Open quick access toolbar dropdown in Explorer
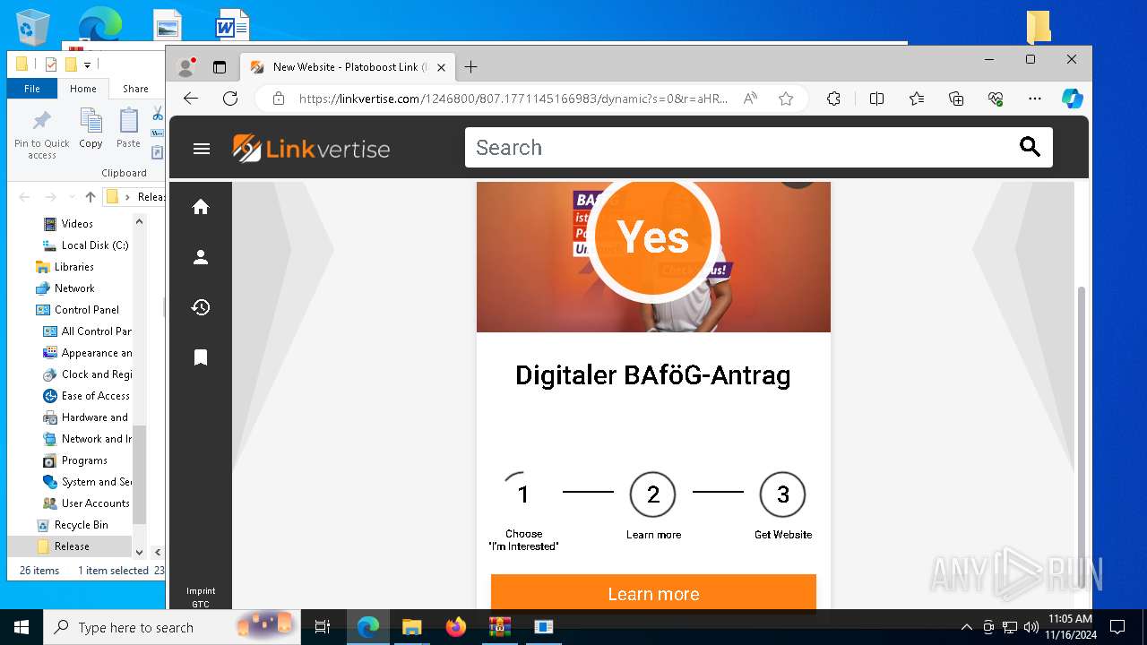1147x645 pixels. tap(87, 64)
